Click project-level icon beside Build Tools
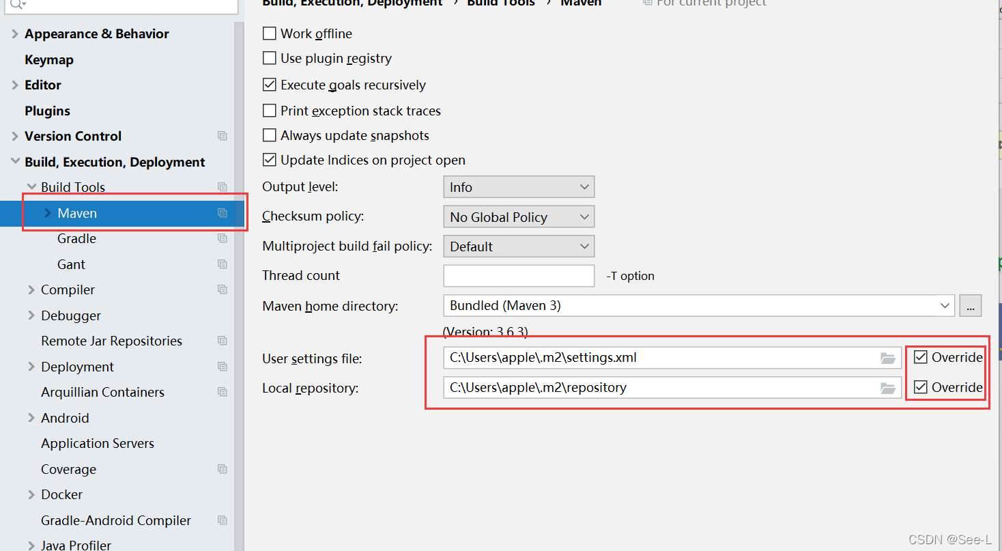 tap(222, 187)
